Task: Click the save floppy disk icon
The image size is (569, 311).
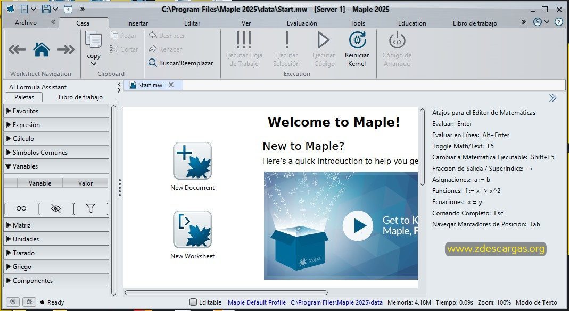Action: point(46,9)
